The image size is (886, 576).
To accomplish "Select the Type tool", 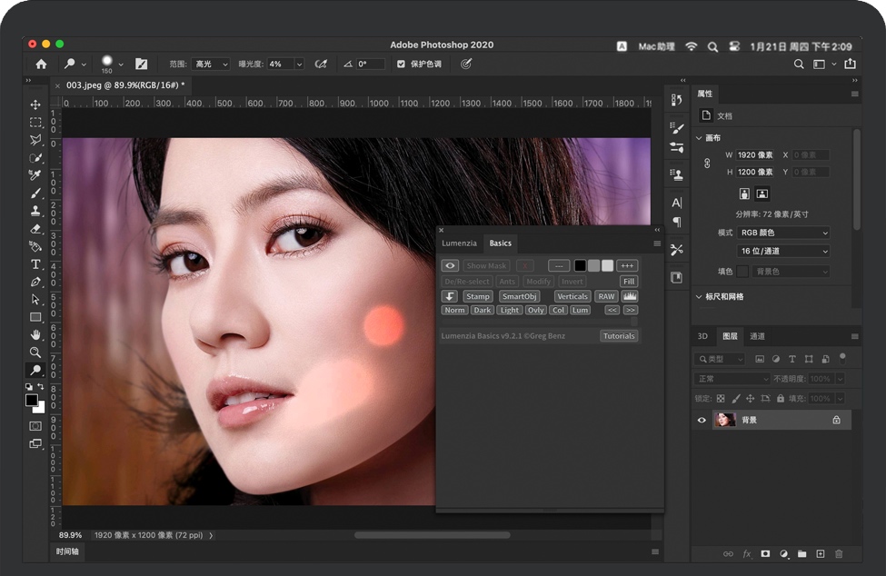I will coord(35,263).
